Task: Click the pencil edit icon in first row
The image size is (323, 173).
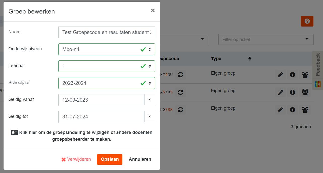Action: tap(280, 75)
